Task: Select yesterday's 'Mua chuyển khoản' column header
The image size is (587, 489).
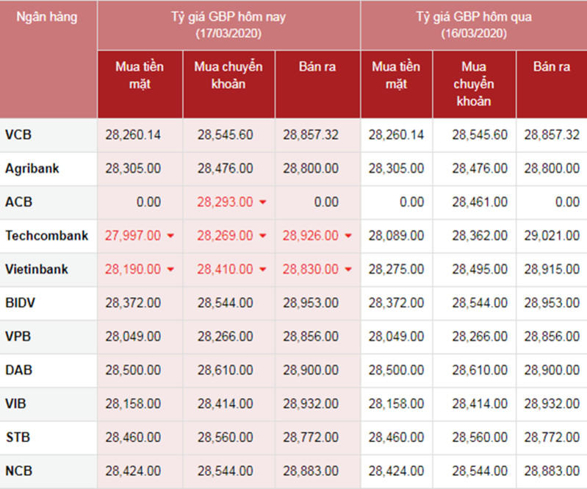Action: coord(474,84)
